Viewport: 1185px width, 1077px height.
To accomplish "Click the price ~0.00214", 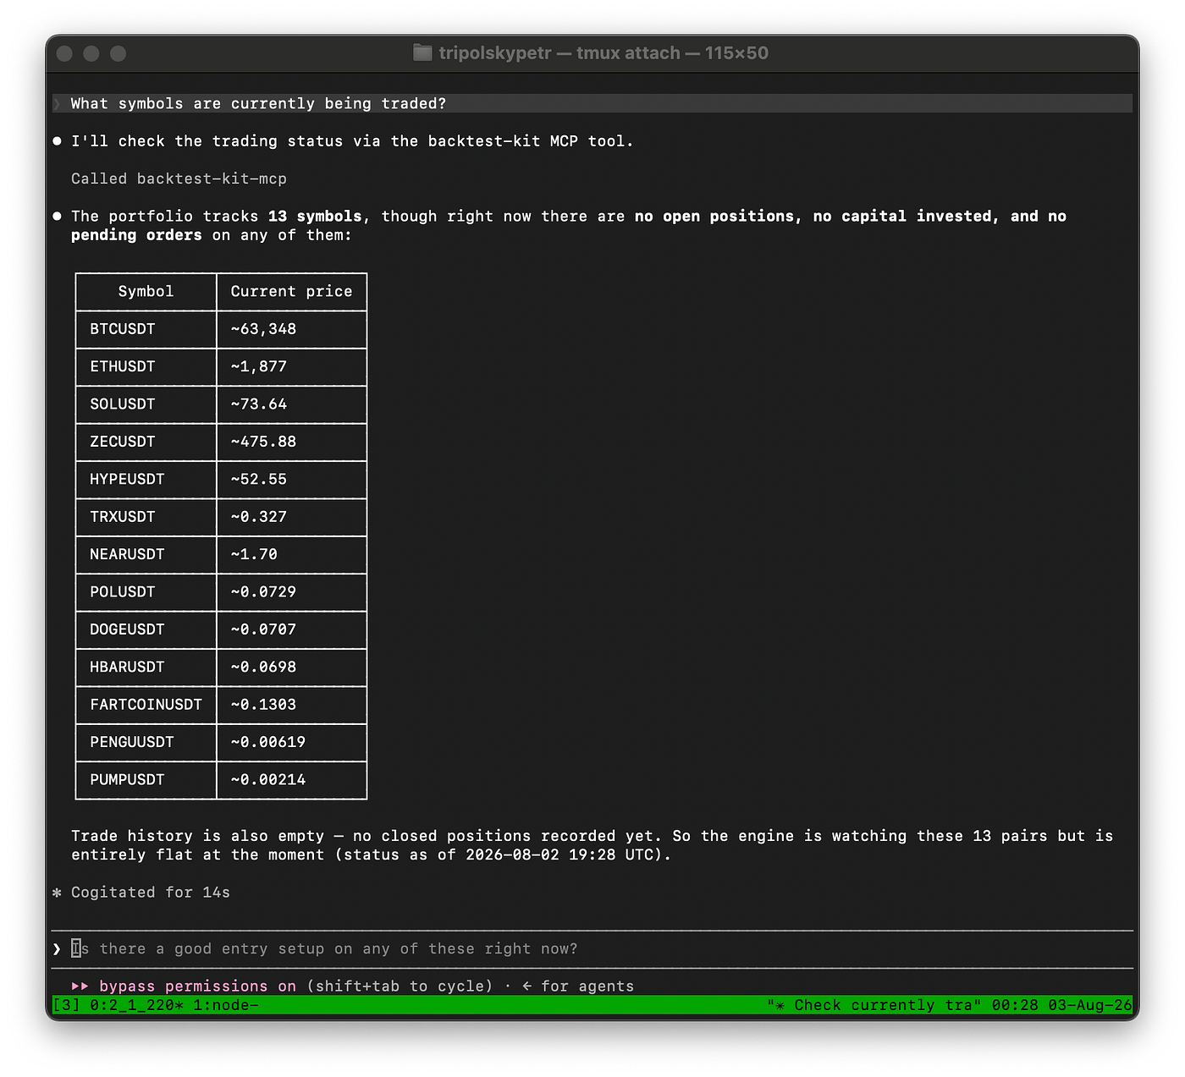I will point(268,780).
